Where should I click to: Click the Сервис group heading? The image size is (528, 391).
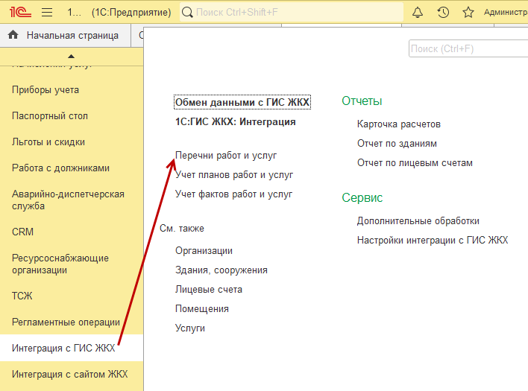coord(362,197)
